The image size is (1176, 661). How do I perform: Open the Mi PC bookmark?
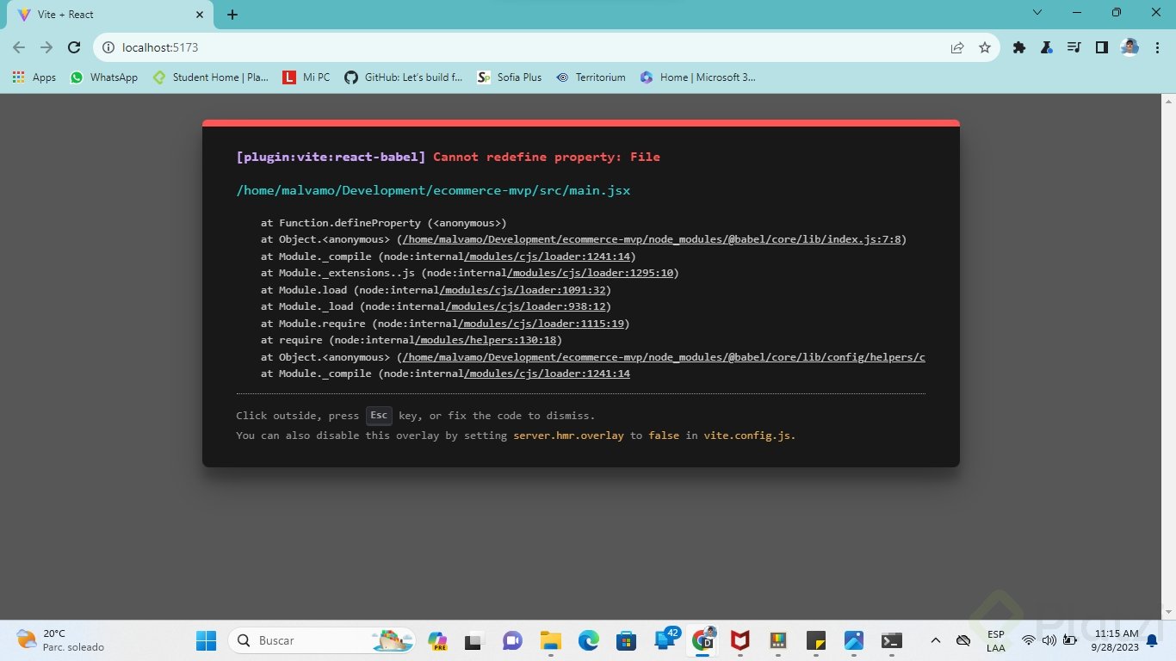[x=306, y=77]
